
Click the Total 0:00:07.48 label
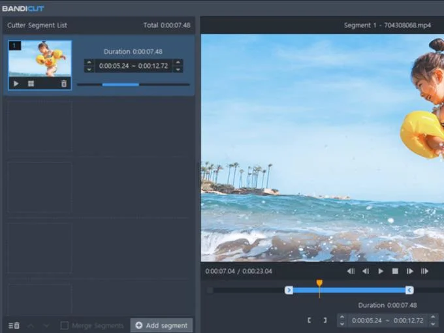[166, 25]
